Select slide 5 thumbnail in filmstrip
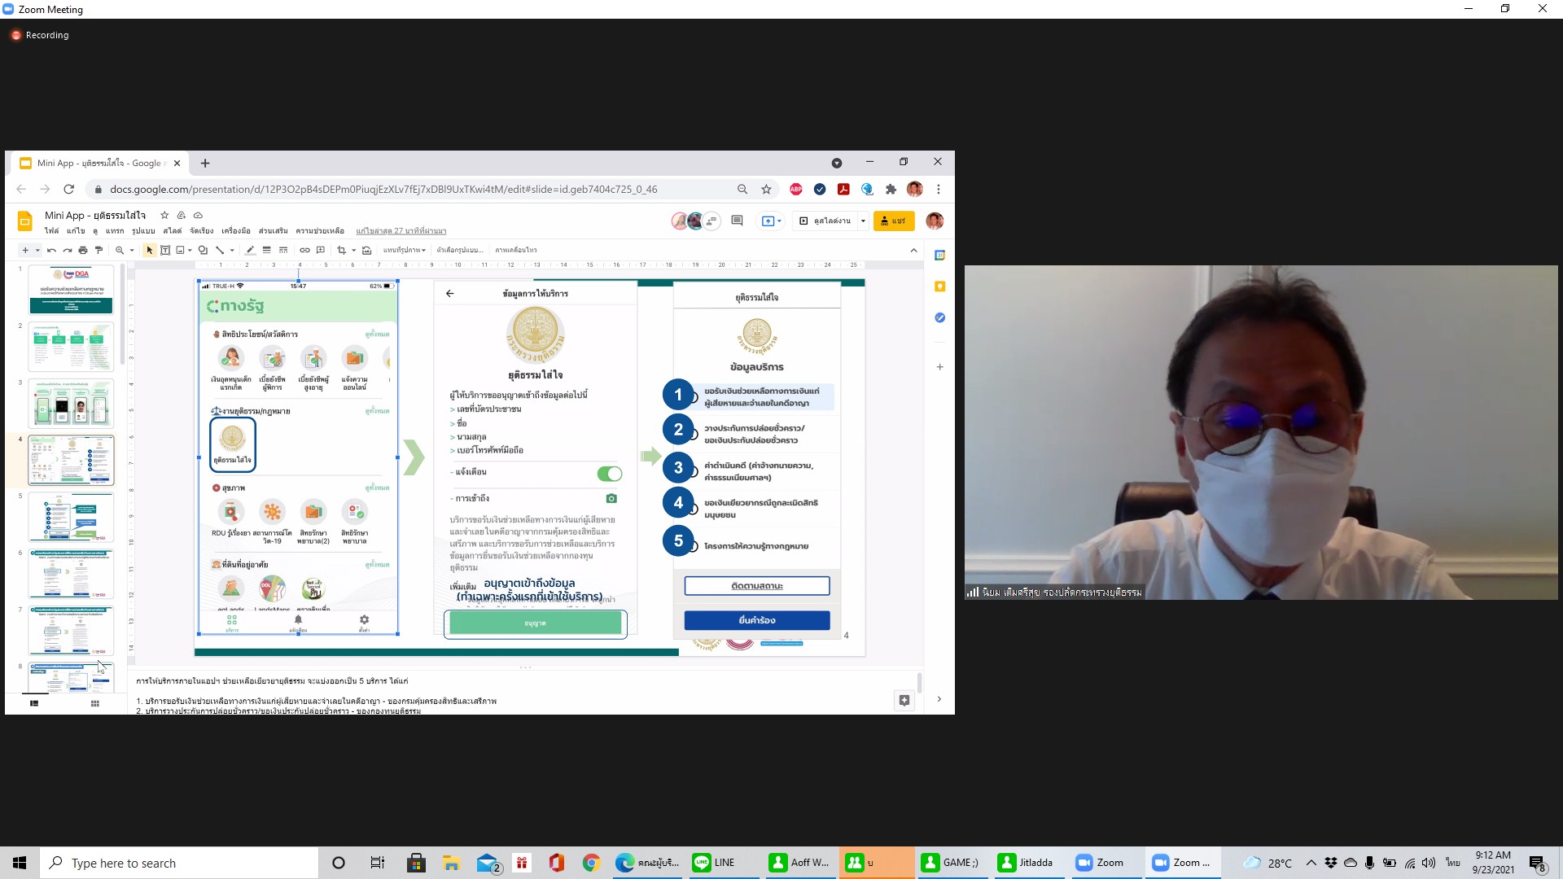 [x=71, y=518]
